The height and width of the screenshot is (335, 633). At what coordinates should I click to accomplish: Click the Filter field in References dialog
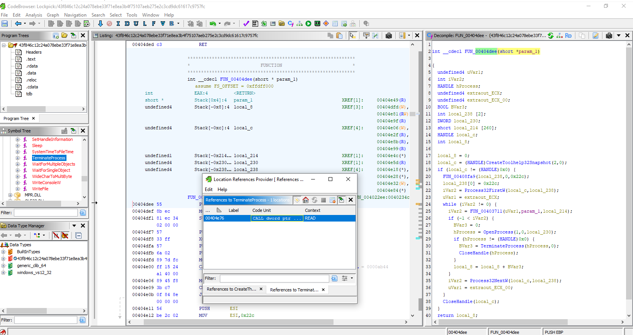[274, 278]
